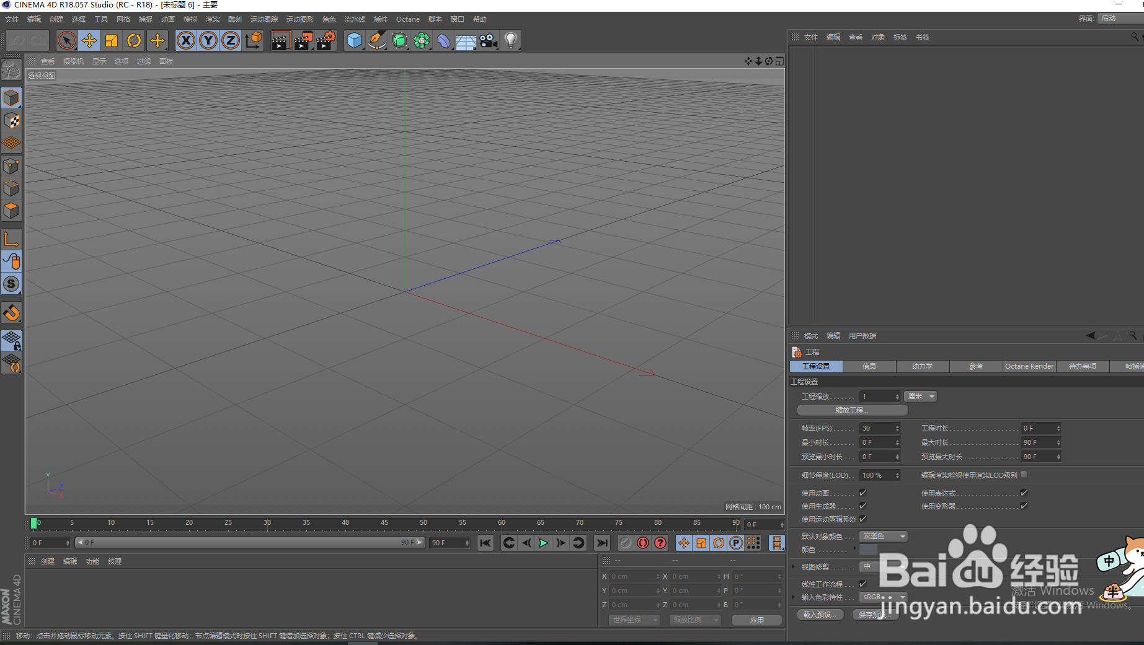Open the 视图修剪 dropdown
Screen dimensions: 1144x645
click(884, 567)
